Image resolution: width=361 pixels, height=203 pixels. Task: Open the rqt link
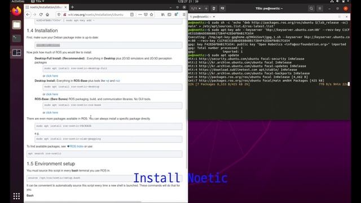coord(108,81)
